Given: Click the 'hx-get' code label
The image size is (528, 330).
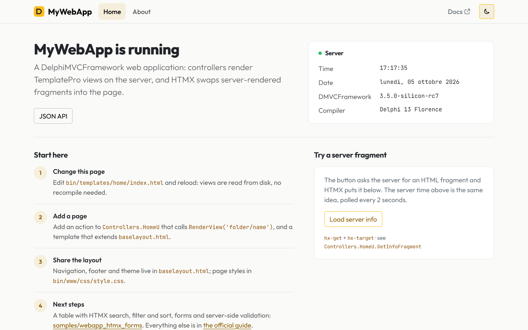Looking at the screenshot, I should click(x=333, y=238).
